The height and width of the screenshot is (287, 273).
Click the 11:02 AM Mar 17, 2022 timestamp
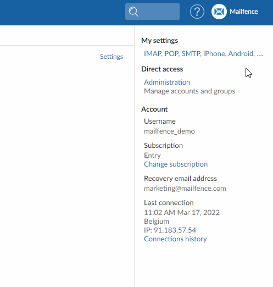[182, 213]
